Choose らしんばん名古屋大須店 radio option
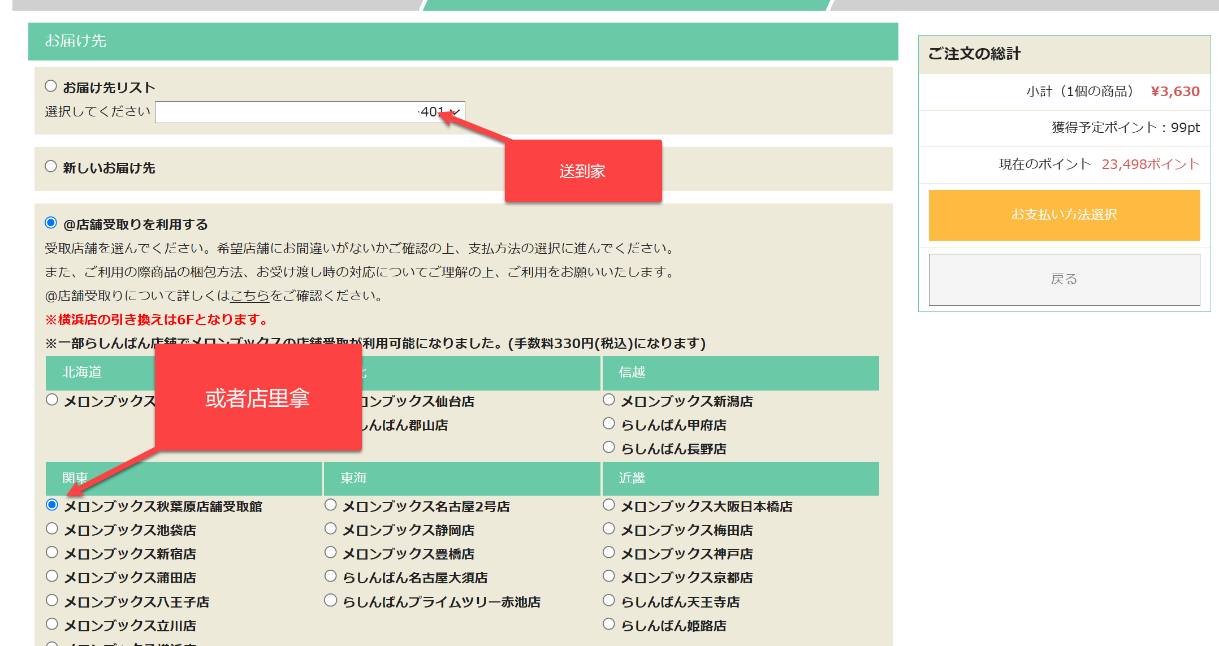Image resolution: width=1219 pixels, height=646 pixels. pyautogui.click(x=331, y=576)
